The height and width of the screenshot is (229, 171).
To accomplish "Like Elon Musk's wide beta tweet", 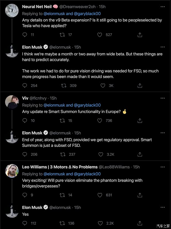I will click(103, 86).
